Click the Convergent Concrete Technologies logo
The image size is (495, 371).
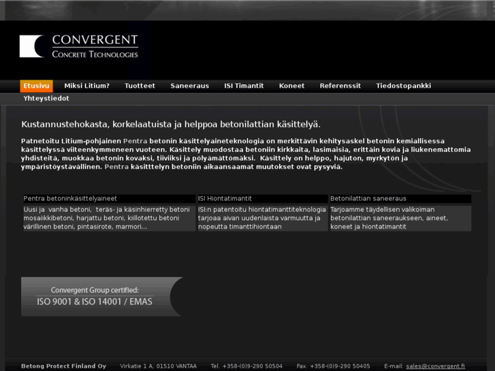click(x=79, y=46)
